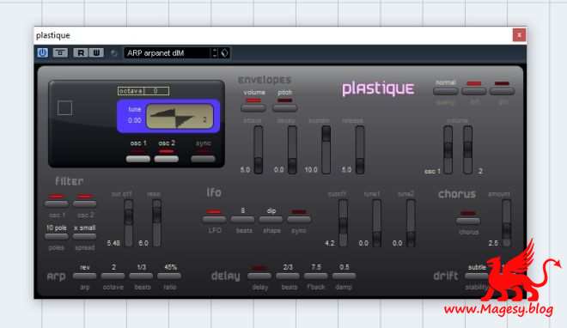Click the osc 2 volume slider

[468, 149]
